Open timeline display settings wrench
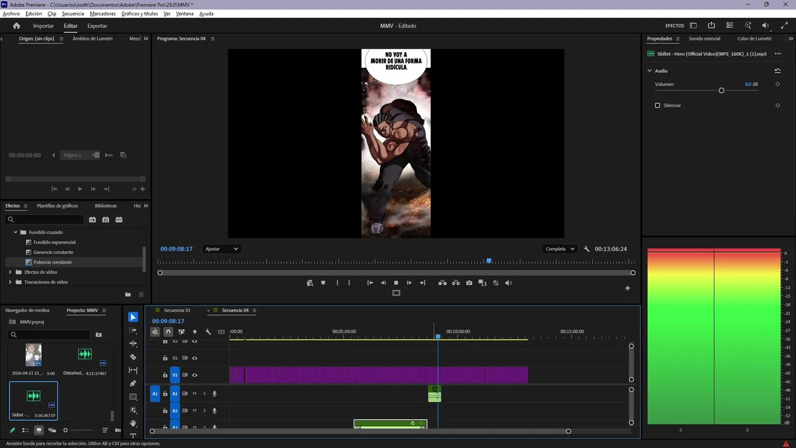This screenshot has height=448, width=796. point(208,332)
